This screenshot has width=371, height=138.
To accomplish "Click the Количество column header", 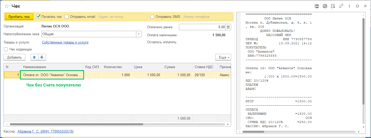I will coord(117,67).
